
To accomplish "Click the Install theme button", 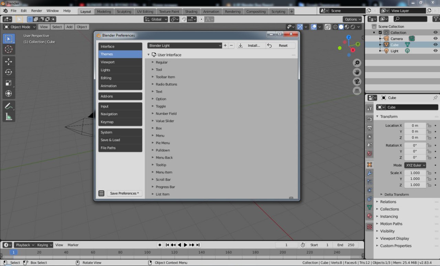I will (251, 45).
